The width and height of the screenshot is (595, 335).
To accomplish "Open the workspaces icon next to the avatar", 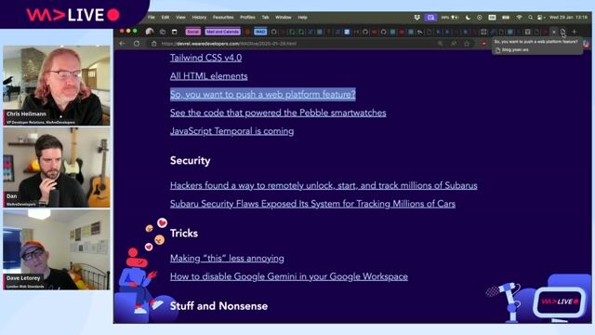I will (x=163, y=32).
